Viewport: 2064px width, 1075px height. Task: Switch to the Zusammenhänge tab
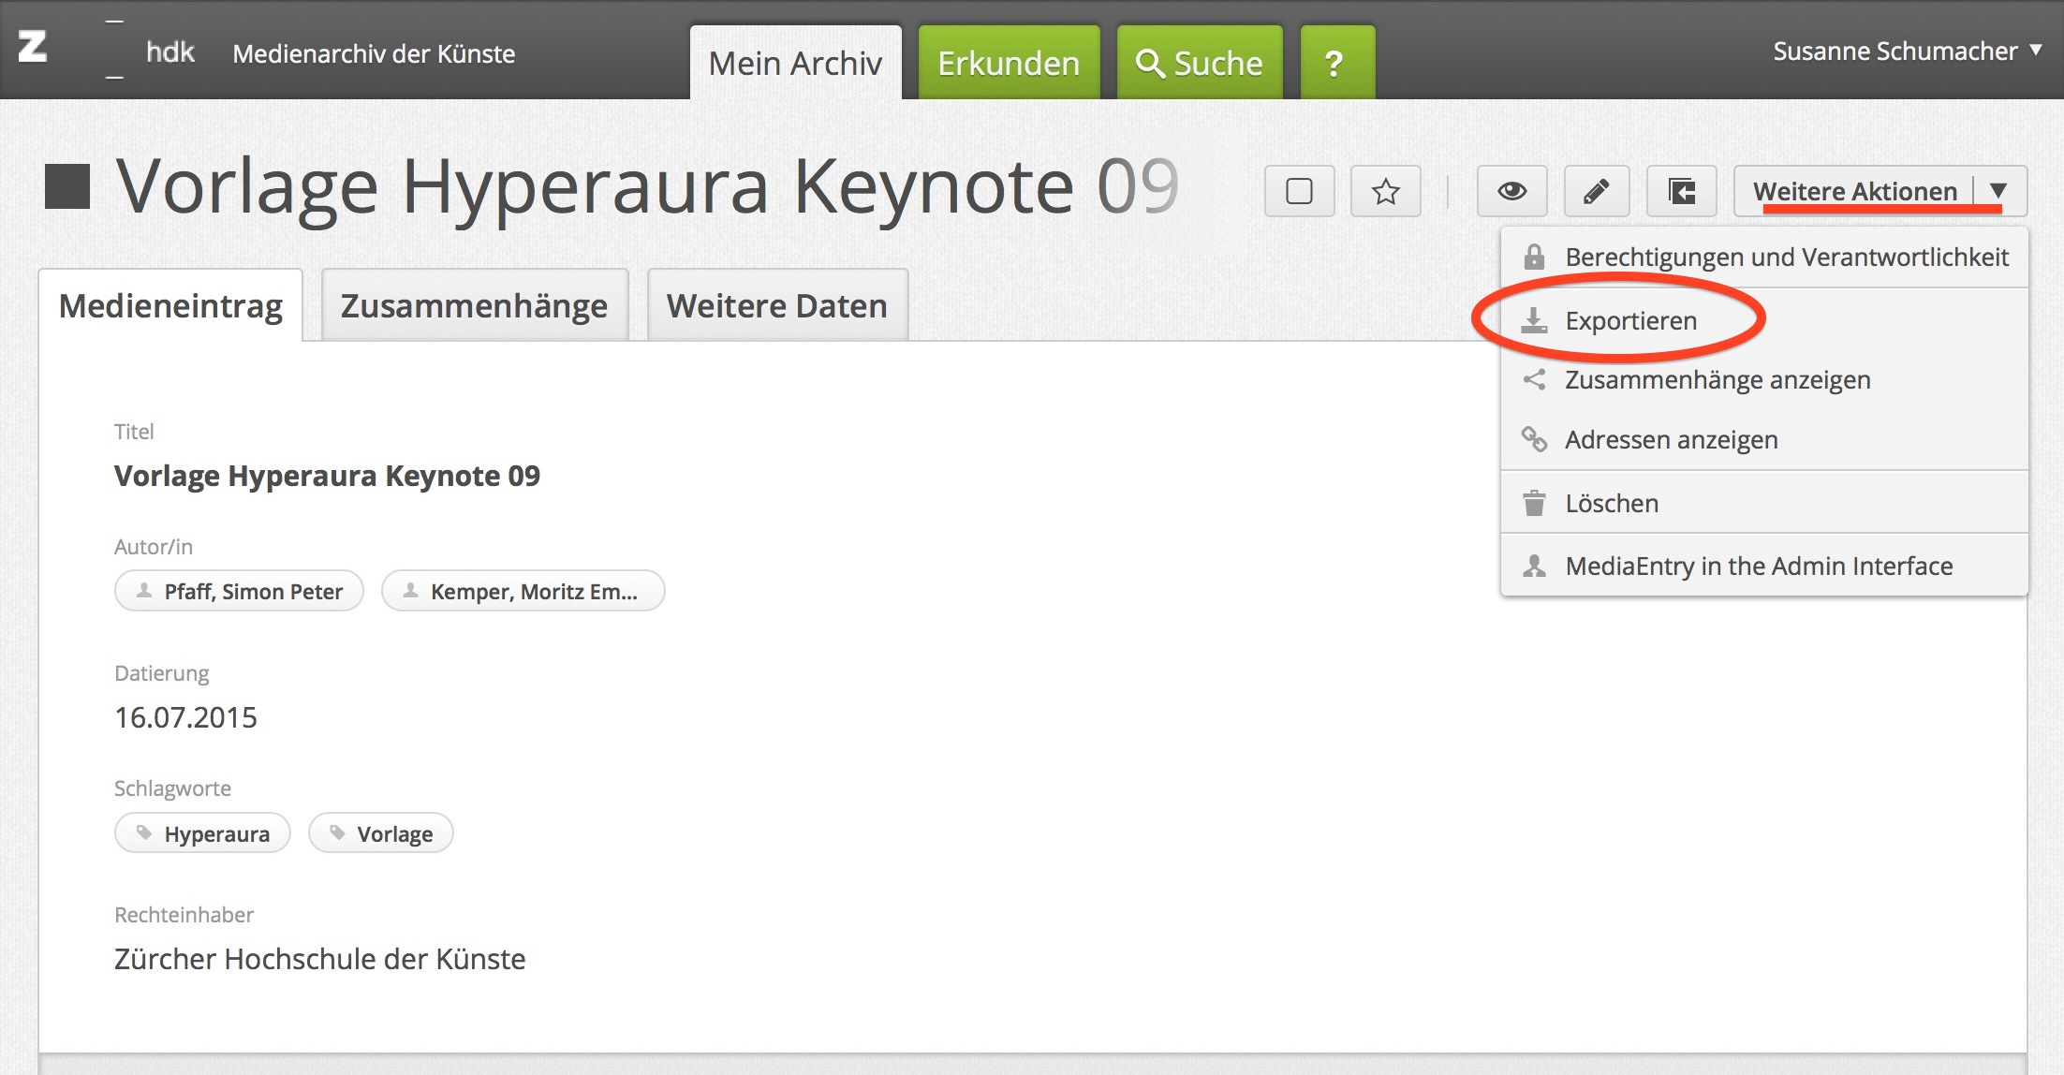474,306
